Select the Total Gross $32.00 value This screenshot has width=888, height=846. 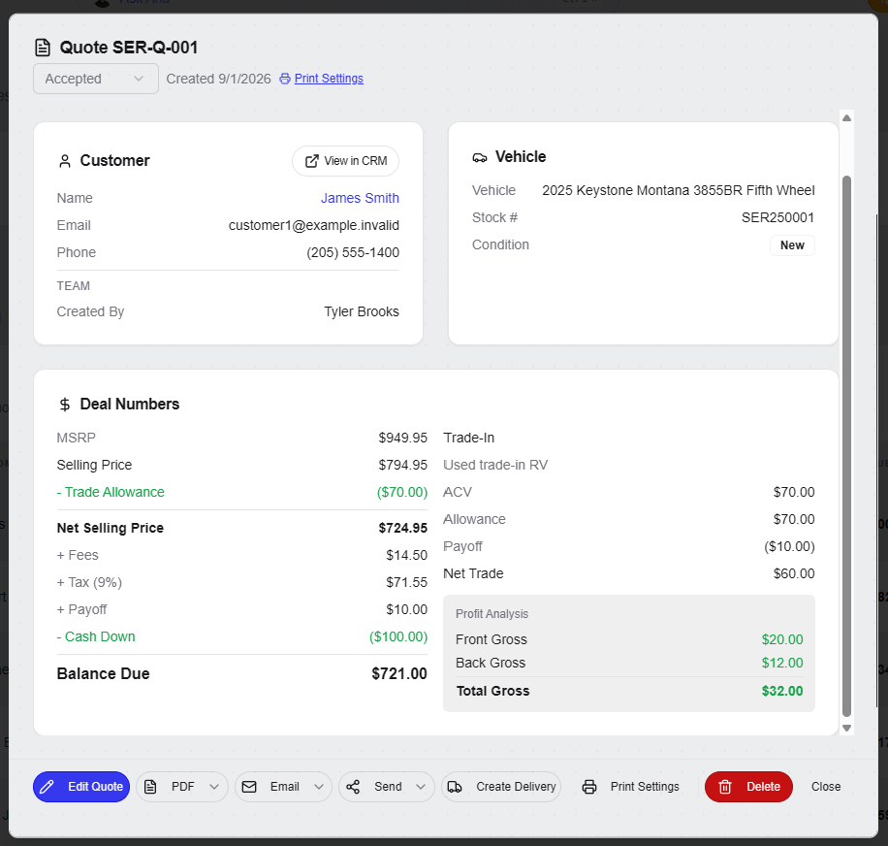pos(782,692)
